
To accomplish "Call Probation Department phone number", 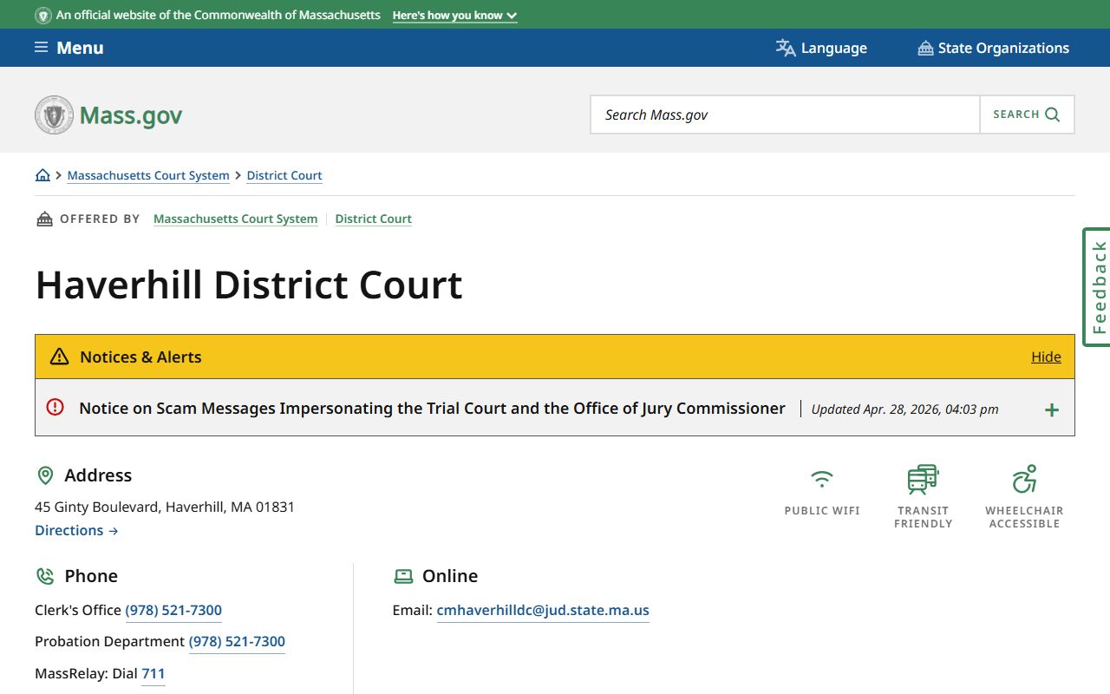I will tap(237, 641).
